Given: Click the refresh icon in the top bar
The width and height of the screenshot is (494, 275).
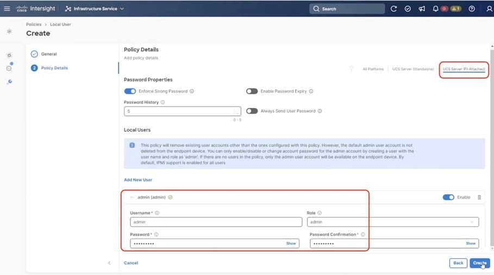Looking at the screenshot, I should point(393,9).
